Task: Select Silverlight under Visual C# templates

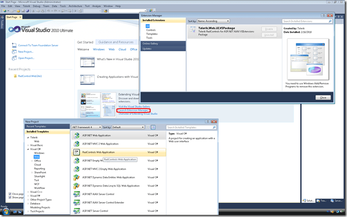Action: click(40, 176)
